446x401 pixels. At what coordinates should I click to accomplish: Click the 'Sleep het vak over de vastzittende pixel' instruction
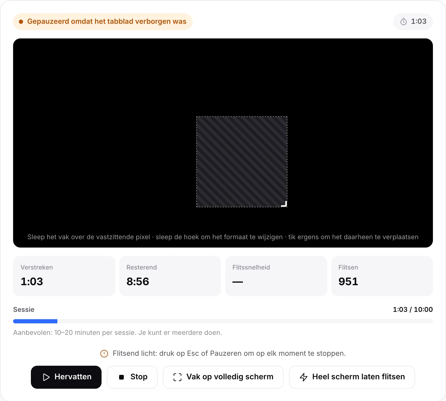[223, 237]
